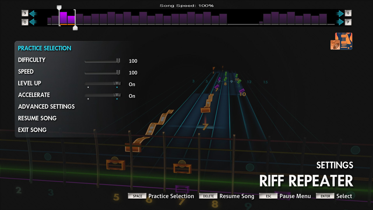The image size is (373, 210).
Task: Click Pause Menu in the bottom bar
Action: (295, 196)
